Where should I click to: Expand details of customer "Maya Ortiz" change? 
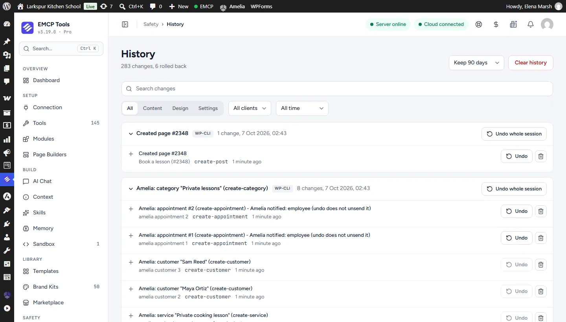coord(131,289)
